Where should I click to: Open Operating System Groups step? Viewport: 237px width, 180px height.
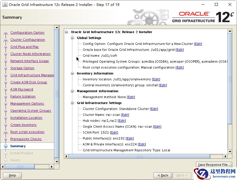(31, 111)
